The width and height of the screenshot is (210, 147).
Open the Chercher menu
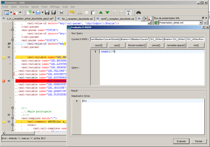[24, 7]
